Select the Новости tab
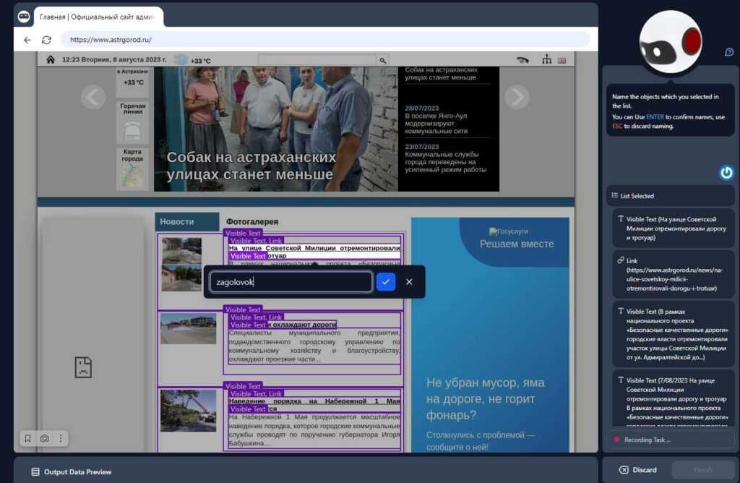The width and height of the screenshot is (740, 483). click(187, 221)
